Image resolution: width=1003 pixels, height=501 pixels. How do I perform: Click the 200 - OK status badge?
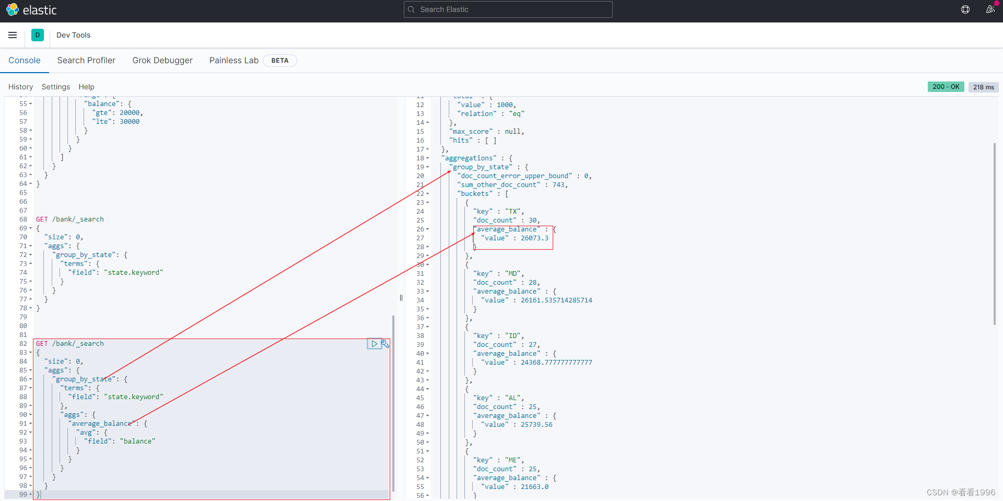946,87
